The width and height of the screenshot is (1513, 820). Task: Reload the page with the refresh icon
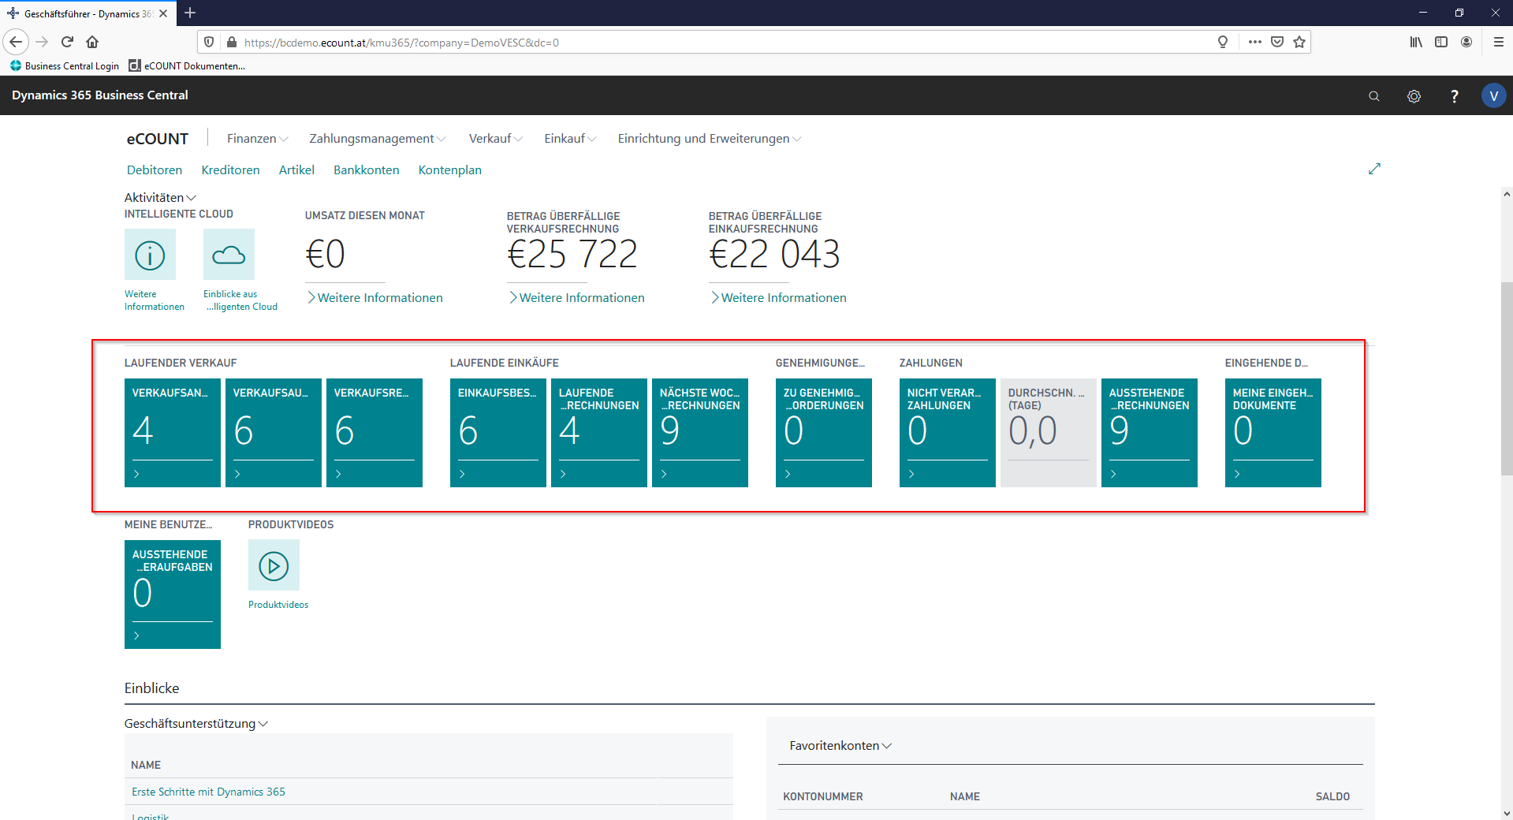[x=67, y=42]
